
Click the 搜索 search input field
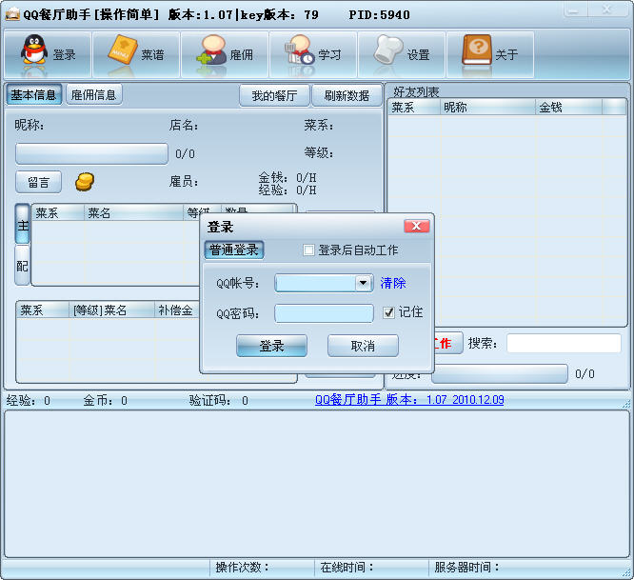pyautogui.click(x=564, y=343)
